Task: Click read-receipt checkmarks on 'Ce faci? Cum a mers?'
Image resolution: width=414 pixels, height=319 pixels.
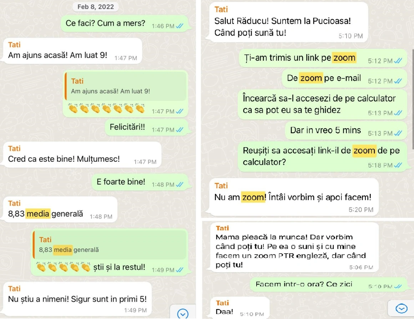Action: pyautogui.click(x=180, y=26)
